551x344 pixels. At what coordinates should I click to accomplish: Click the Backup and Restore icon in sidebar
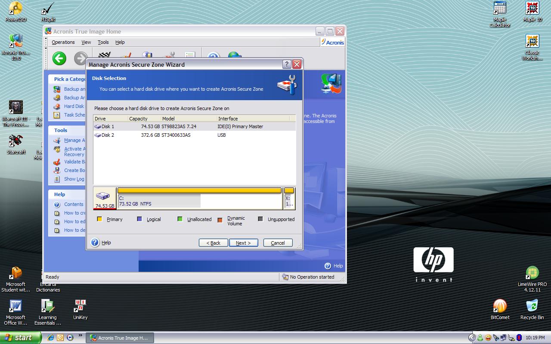pos(57,89)
